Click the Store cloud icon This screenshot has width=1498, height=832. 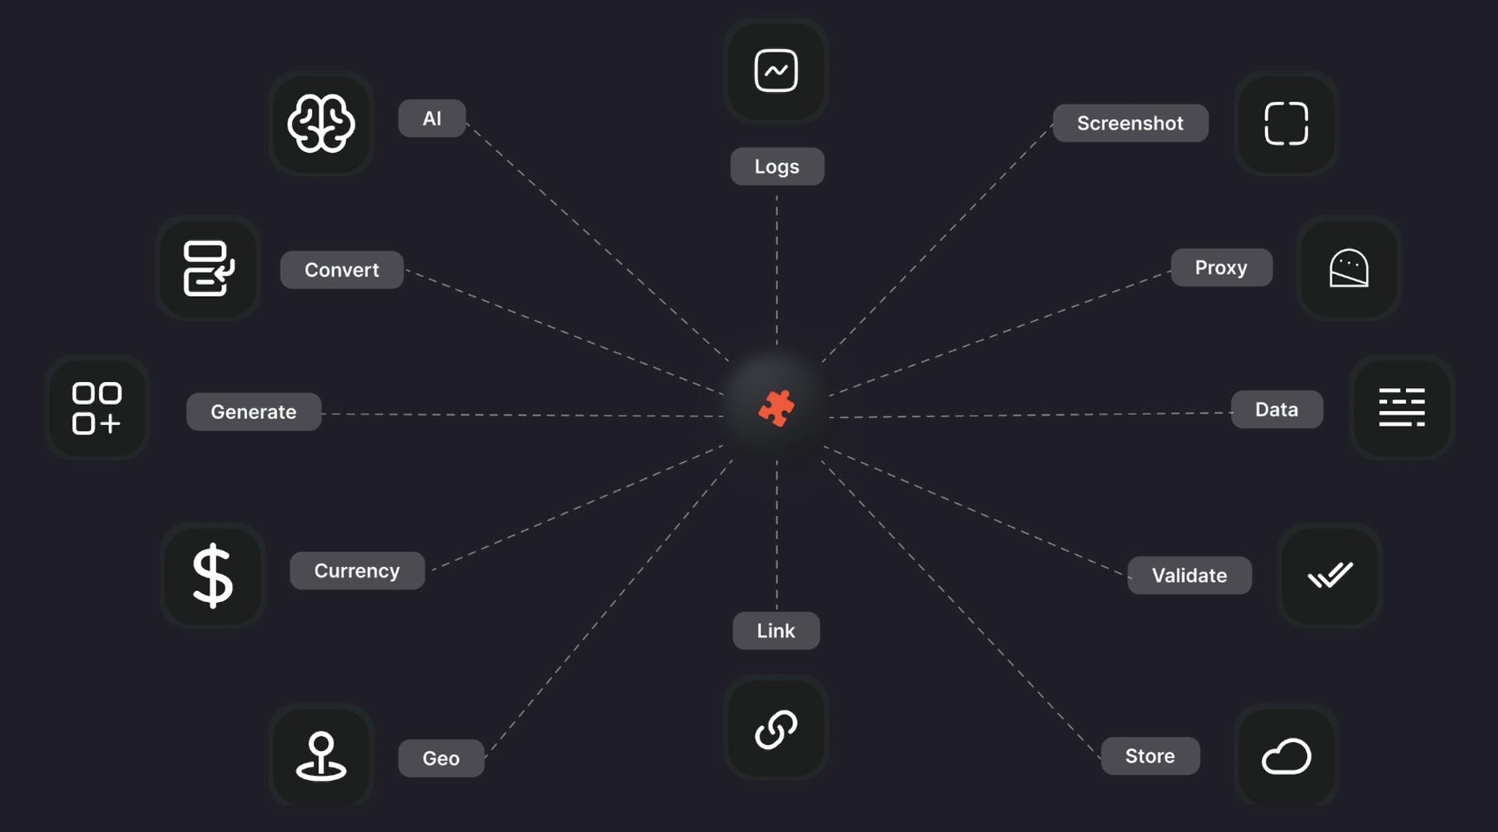pos(1285,756)
